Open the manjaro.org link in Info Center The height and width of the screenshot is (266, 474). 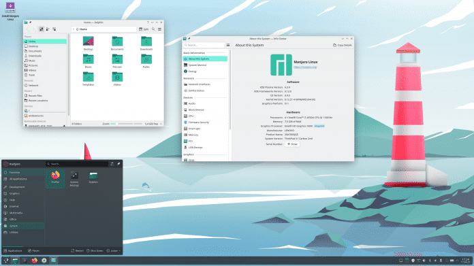click(x=305, y=67)
